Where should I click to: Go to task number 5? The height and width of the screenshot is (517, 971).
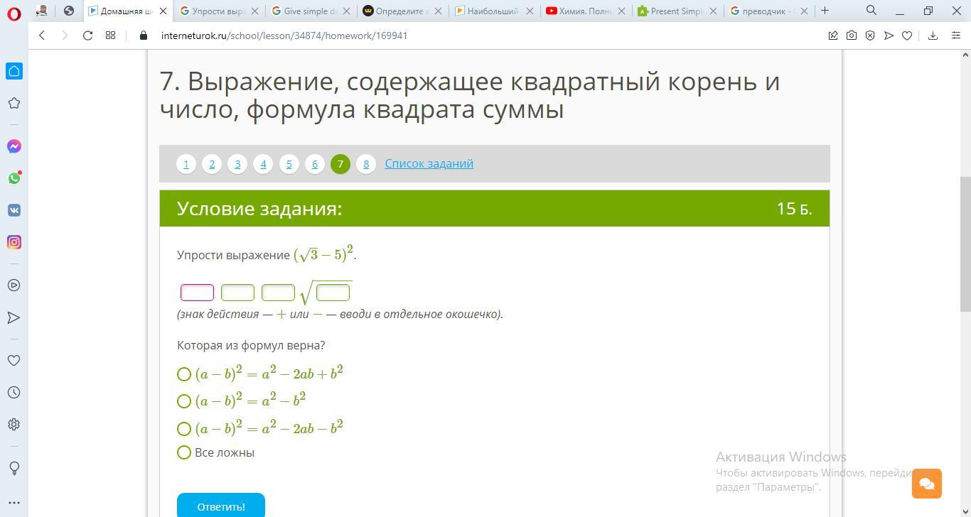point(289,164)
